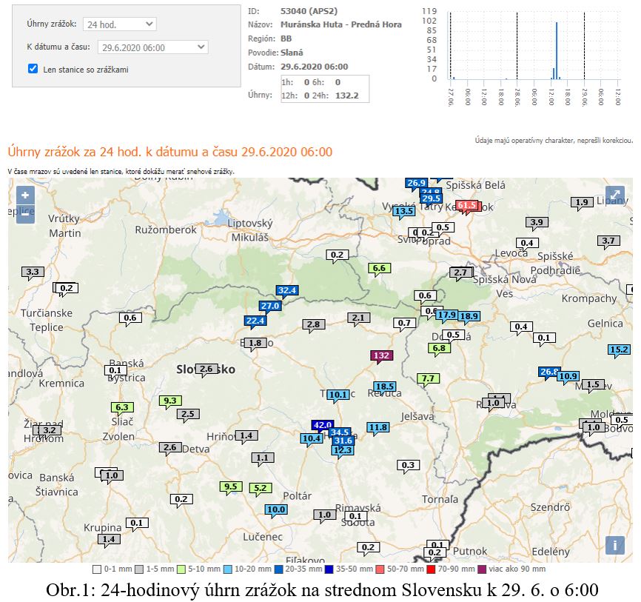Click the 15.2 station marker near Gelnica
The height and width of the screenshot is (602, 641).
[619, 350]
